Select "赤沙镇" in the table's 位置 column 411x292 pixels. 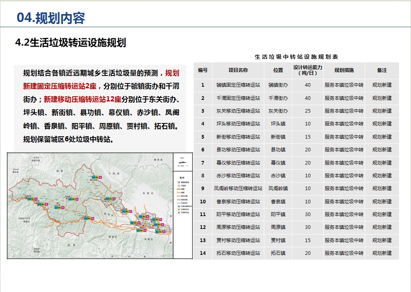click(x=278, y=176)
